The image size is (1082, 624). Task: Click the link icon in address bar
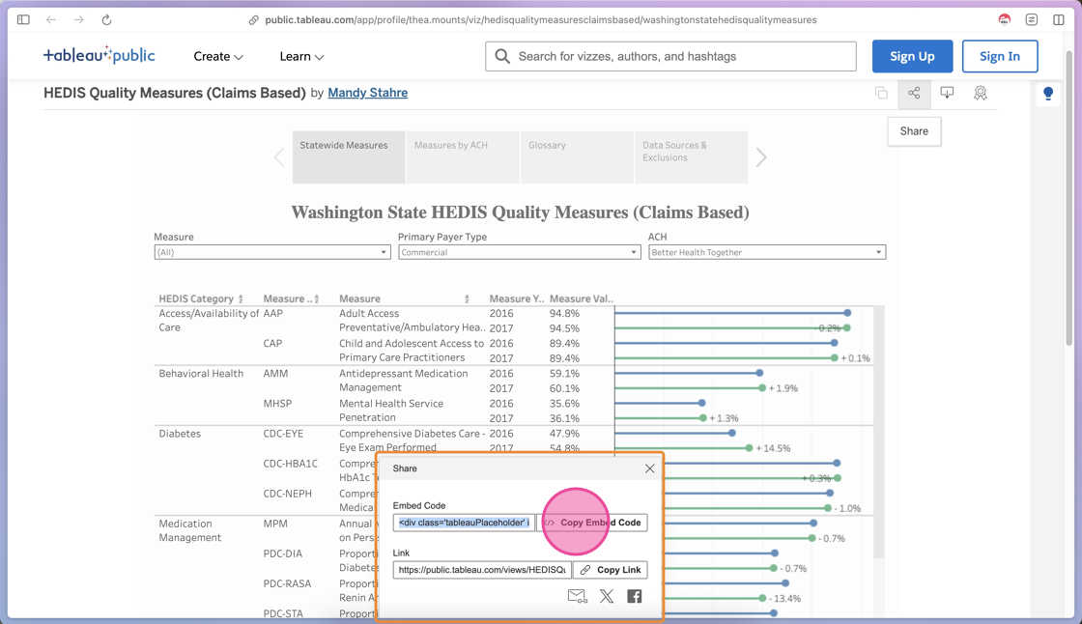[254, 20]
